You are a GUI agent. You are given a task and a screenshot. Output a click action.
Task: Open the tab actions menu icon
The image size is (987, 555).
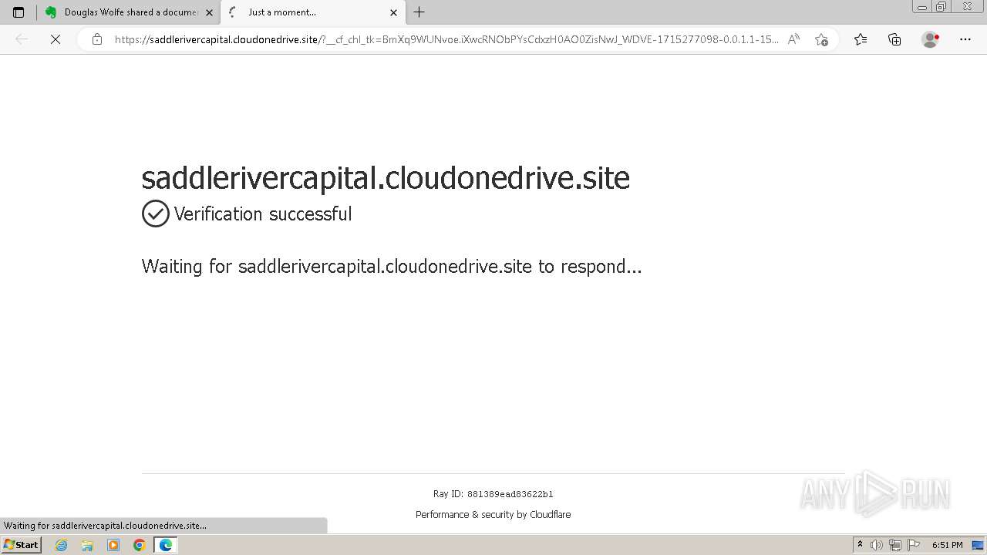(19, 12)
